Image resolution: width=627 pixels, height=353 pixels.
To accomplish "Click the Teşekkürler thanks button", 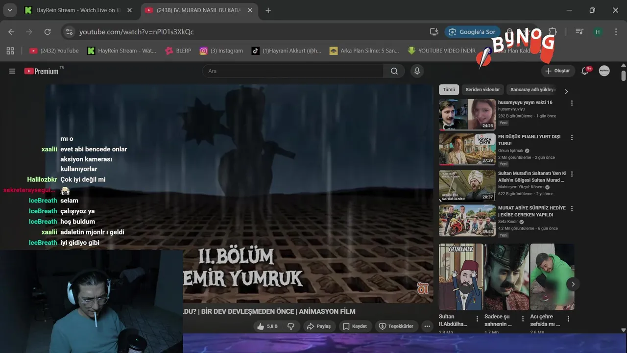I will pyautogui.click(x=396, y=326).
